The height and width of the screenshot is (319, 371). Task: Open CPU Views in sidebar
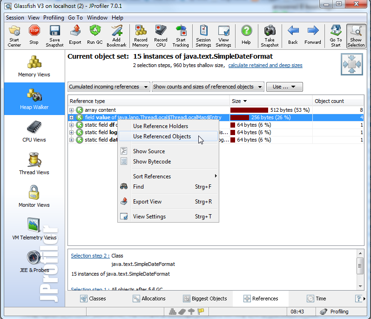click(34, 131)
